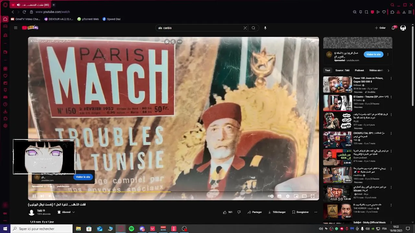Open options for CHOUFLI 7AL video
415x233 pixels.
[x=391, y=133]
